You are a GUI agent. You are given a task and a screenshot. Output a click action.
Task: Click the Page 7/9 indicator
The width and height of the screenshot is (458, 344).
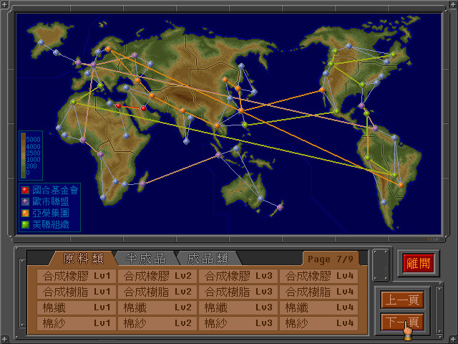331,259
